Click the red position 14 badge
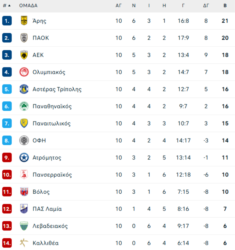The height and width of the screenshot is (250, 235). point(7,243)
